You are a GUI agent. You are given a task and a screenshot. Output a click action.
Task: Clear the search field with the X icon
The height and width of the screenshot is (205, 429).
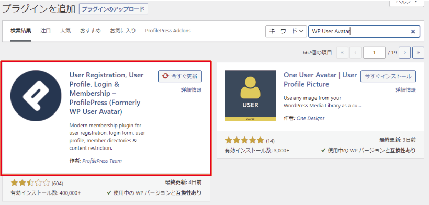coord(413,31)
